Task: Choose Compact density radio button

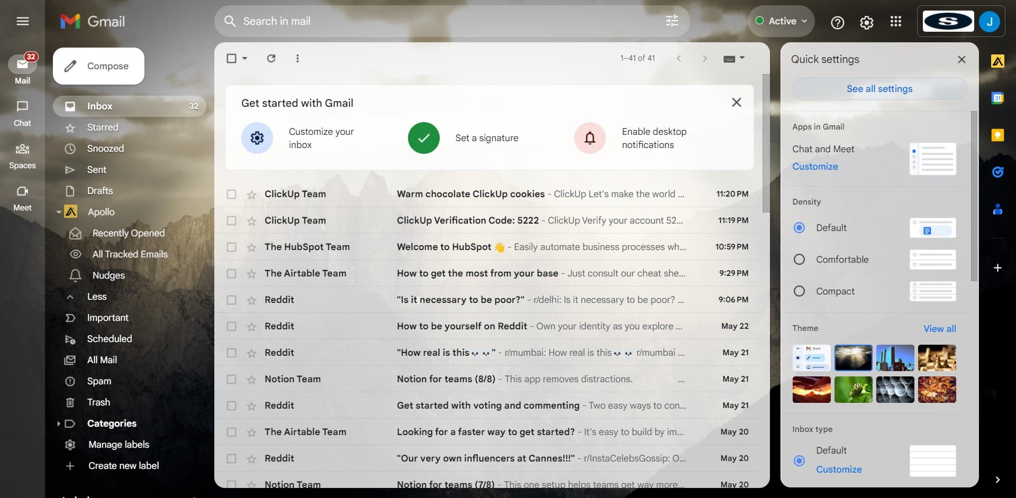Action: click(799, 291)
